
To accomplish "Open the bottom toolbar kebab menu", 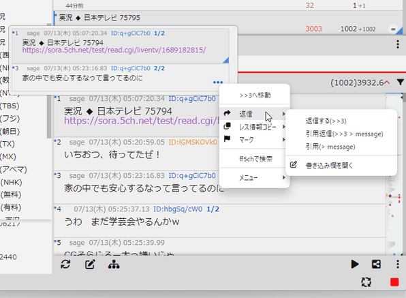I will [398, 265].
